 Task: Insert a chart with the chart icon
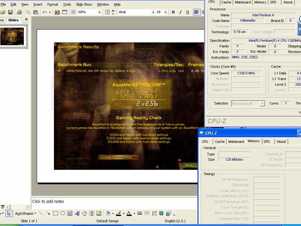[x=57, y=12]
